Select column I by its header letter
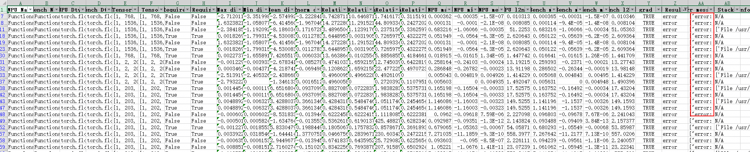 230,3
